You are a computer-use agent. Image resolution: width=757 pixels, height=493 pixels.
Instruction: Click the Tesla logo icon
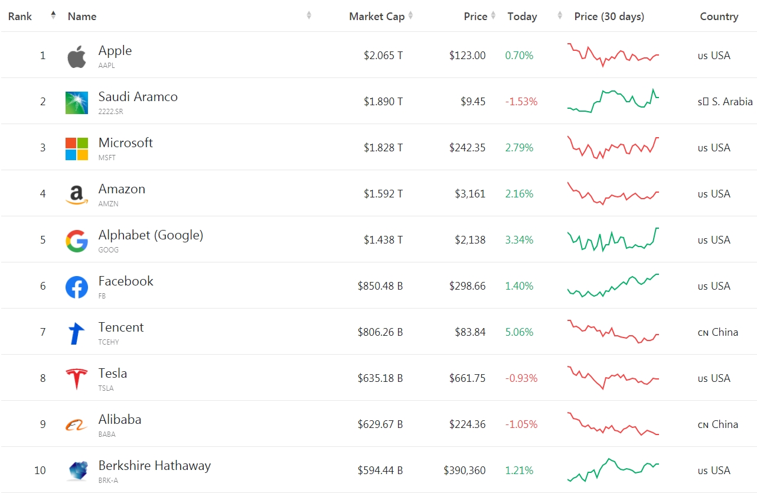77,379
